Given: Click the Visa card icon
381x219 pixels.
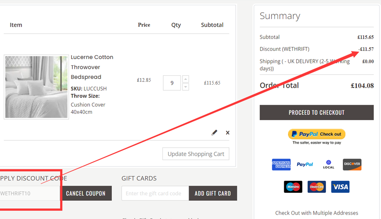Looking at the screenshot, I should coord(341,187).
